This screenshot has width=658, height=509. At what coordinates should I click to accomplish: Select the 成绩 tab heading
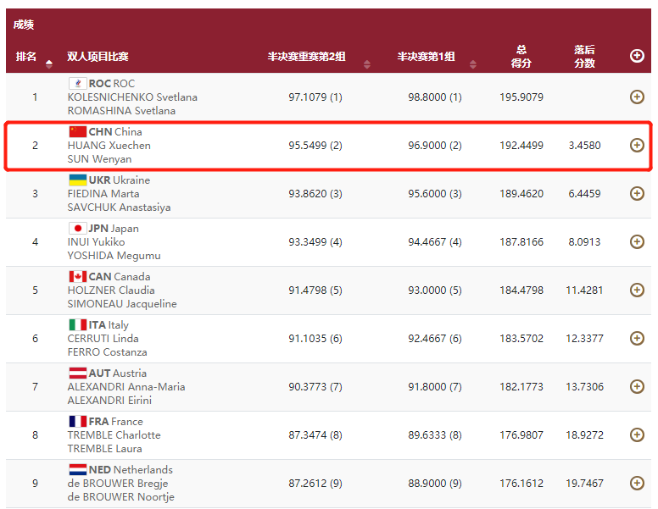[24, 25]
